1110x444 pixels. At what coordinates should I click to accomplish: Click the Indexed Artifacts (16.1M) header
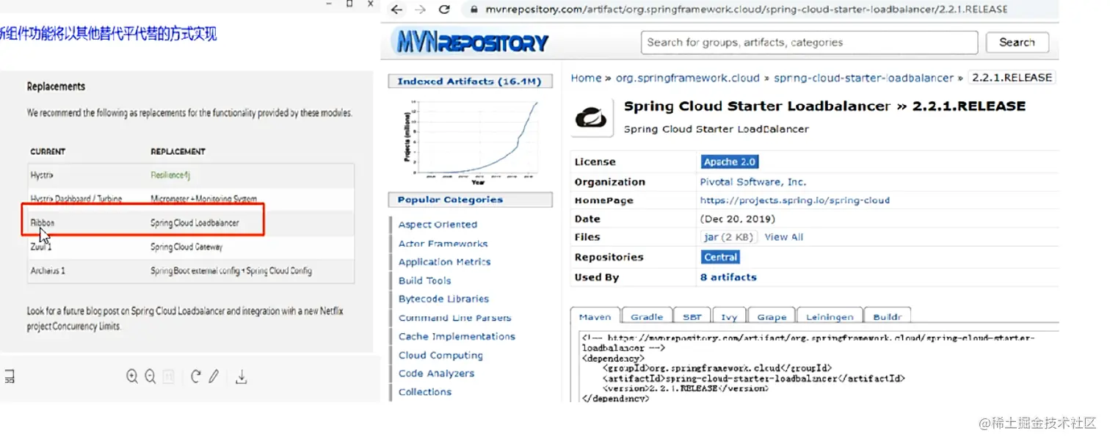click(469, 81)
